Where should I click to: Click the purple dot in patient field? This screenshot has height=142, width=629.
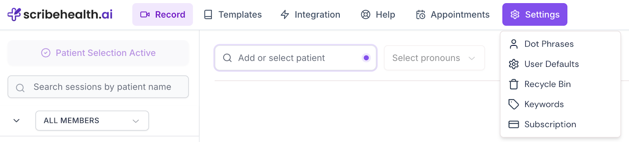366,58
